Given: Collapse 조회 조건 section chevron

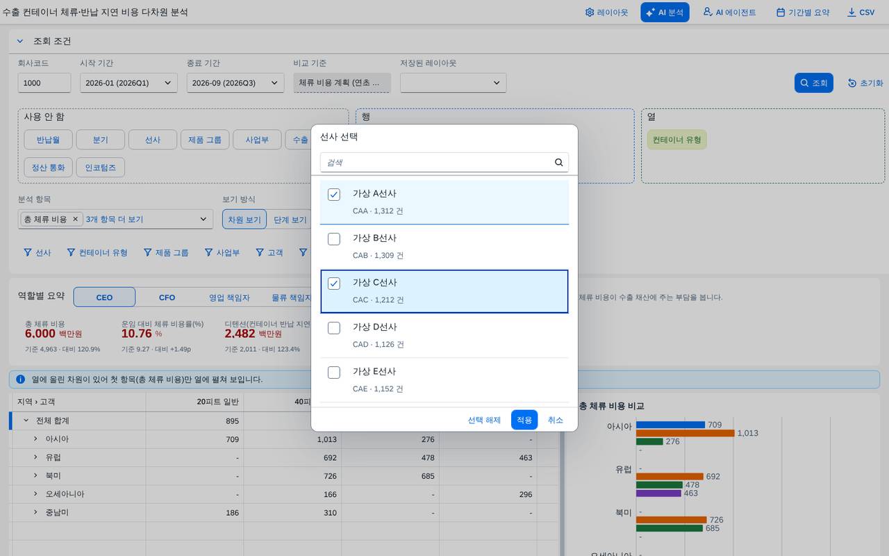Looking at the screenshot, I should (20, 41).
